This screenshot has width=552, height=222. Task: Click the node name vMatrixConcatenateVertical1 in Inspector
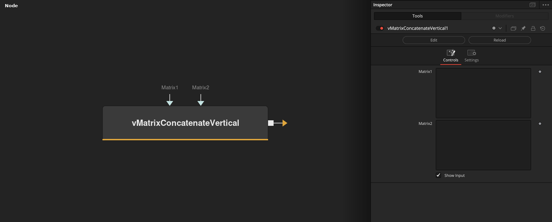(417, 28)
